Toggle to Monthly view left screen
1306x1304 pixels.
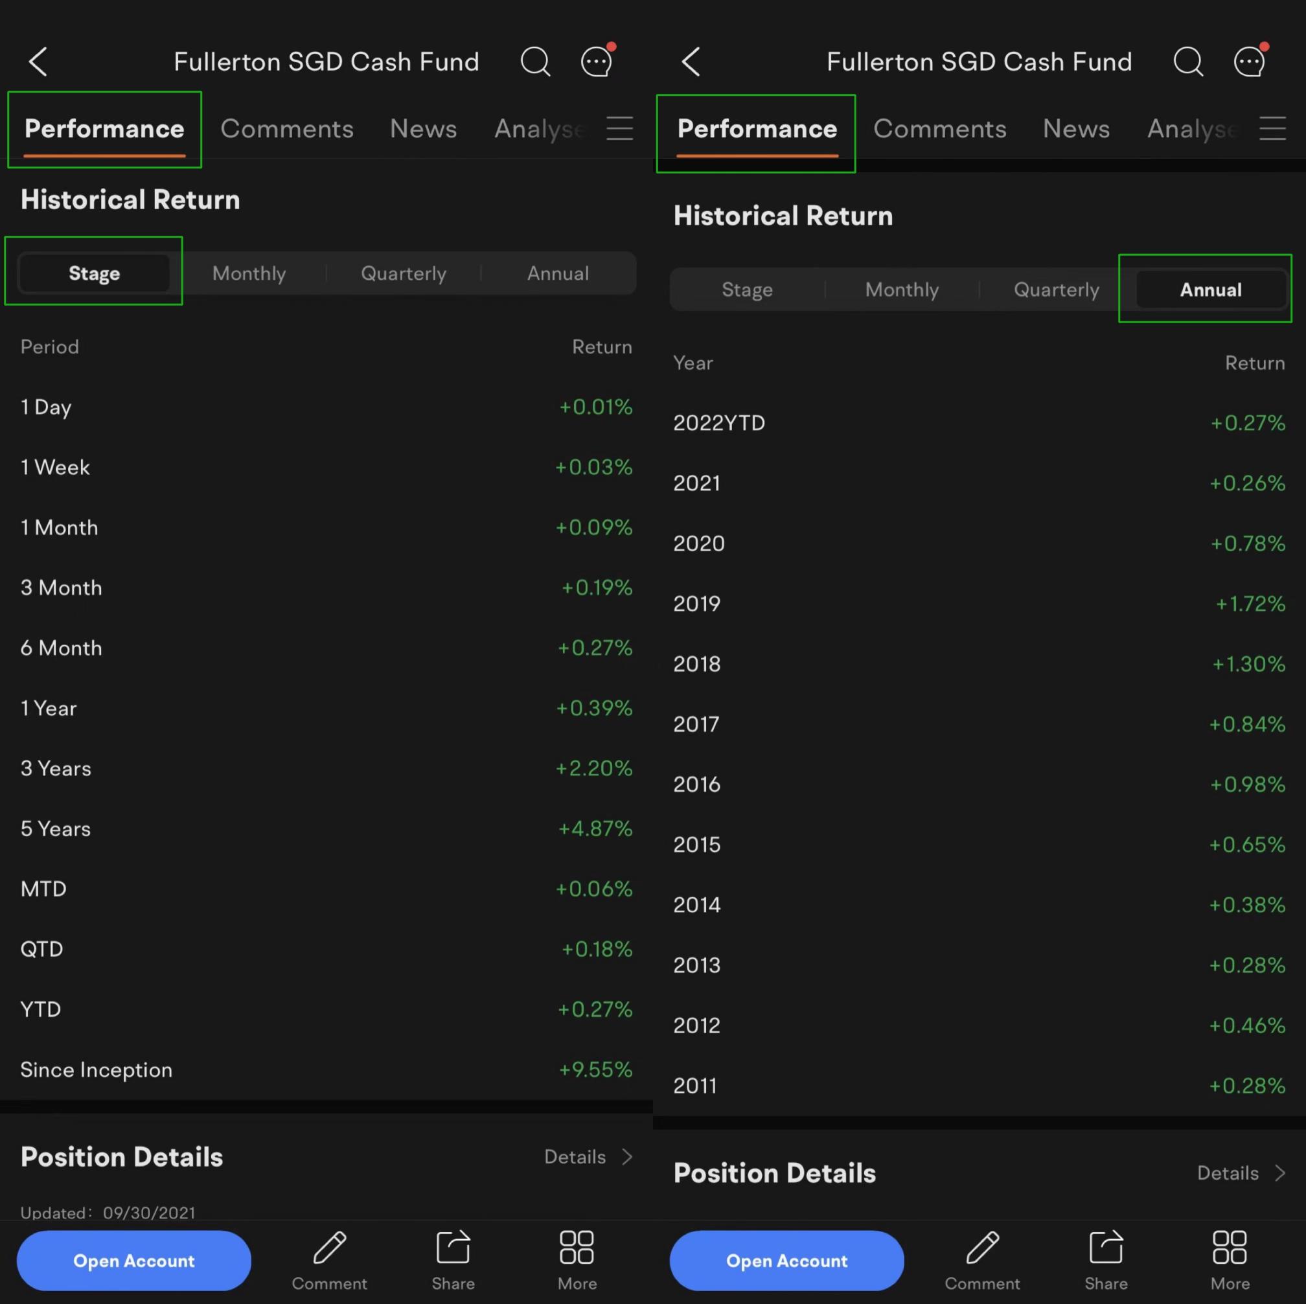pyautogui.click(x=248, y=272)
